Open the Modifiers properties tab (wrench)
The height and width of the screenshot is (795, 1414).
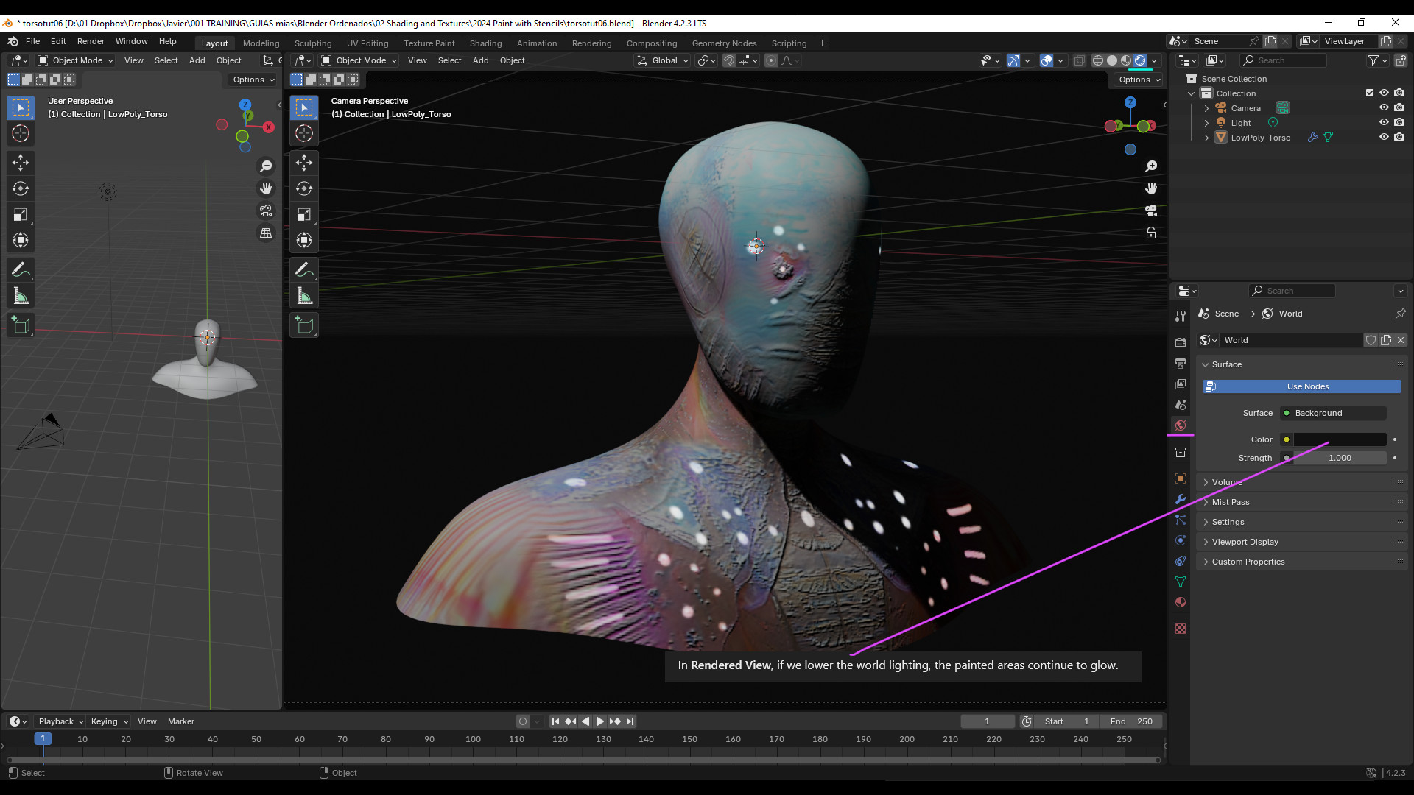click(1181, 499)
